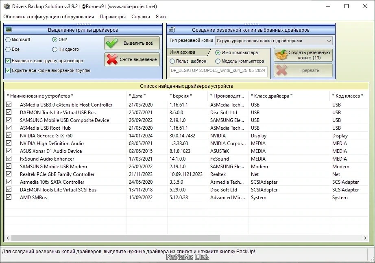Sort by Версия column header
This screenshot has height=263, width=375.
coord(187,96)
